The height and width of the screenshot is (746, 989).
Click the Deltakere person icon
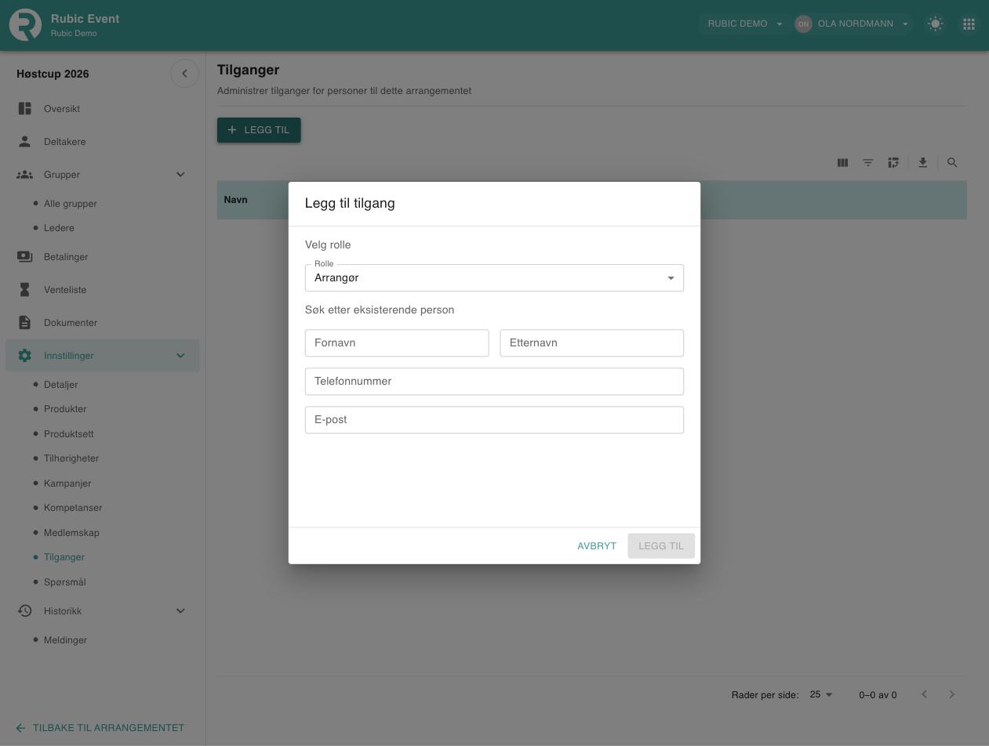click(25, 142)
